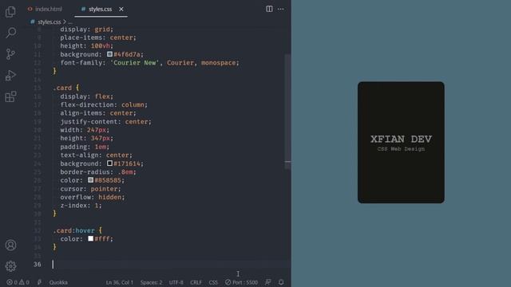
Task: Open notifications bell icon
Action: click(281, 282)
